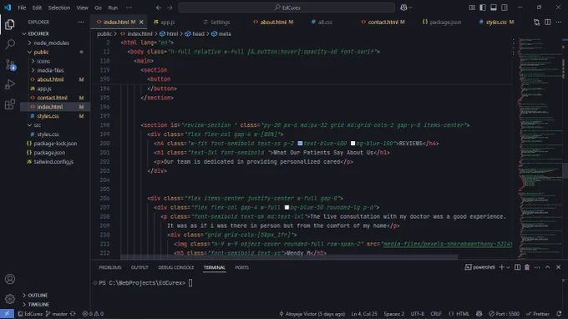
Task: Click the errors and warnings count in the status bar
Action: (93, 313)
